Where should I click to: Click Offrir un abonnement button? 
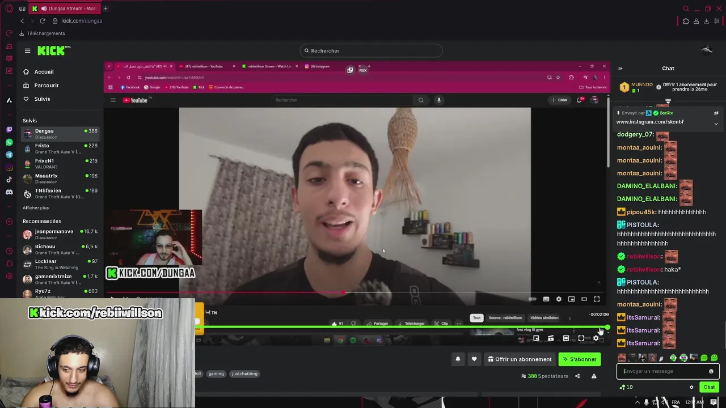(x=520, y=359)
